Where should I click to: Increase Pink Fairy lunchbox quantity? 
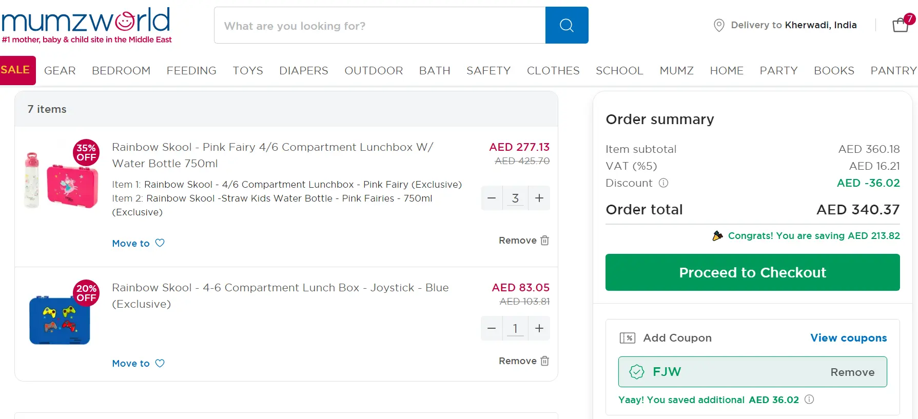(539, 198)
